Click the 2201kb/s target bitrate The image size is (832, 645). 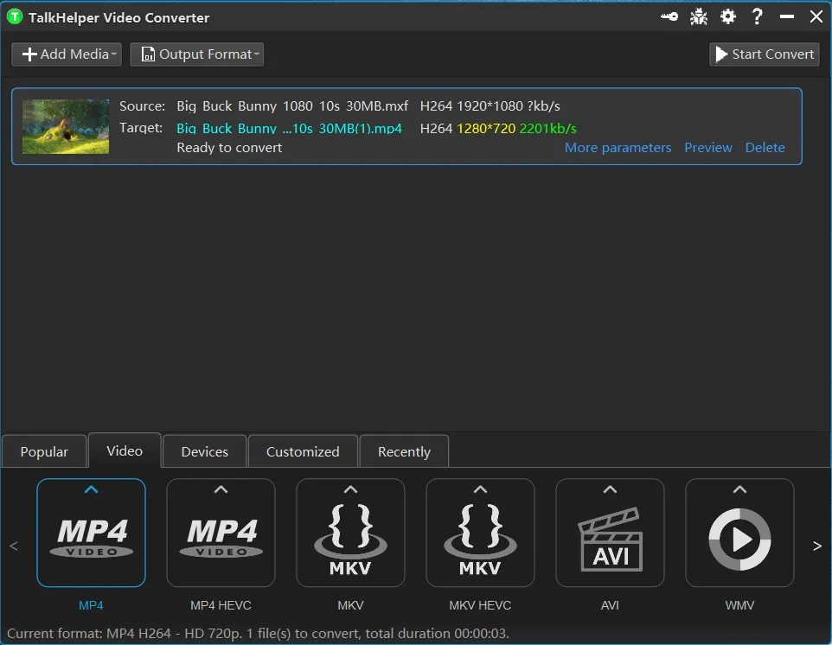point(548,128)
